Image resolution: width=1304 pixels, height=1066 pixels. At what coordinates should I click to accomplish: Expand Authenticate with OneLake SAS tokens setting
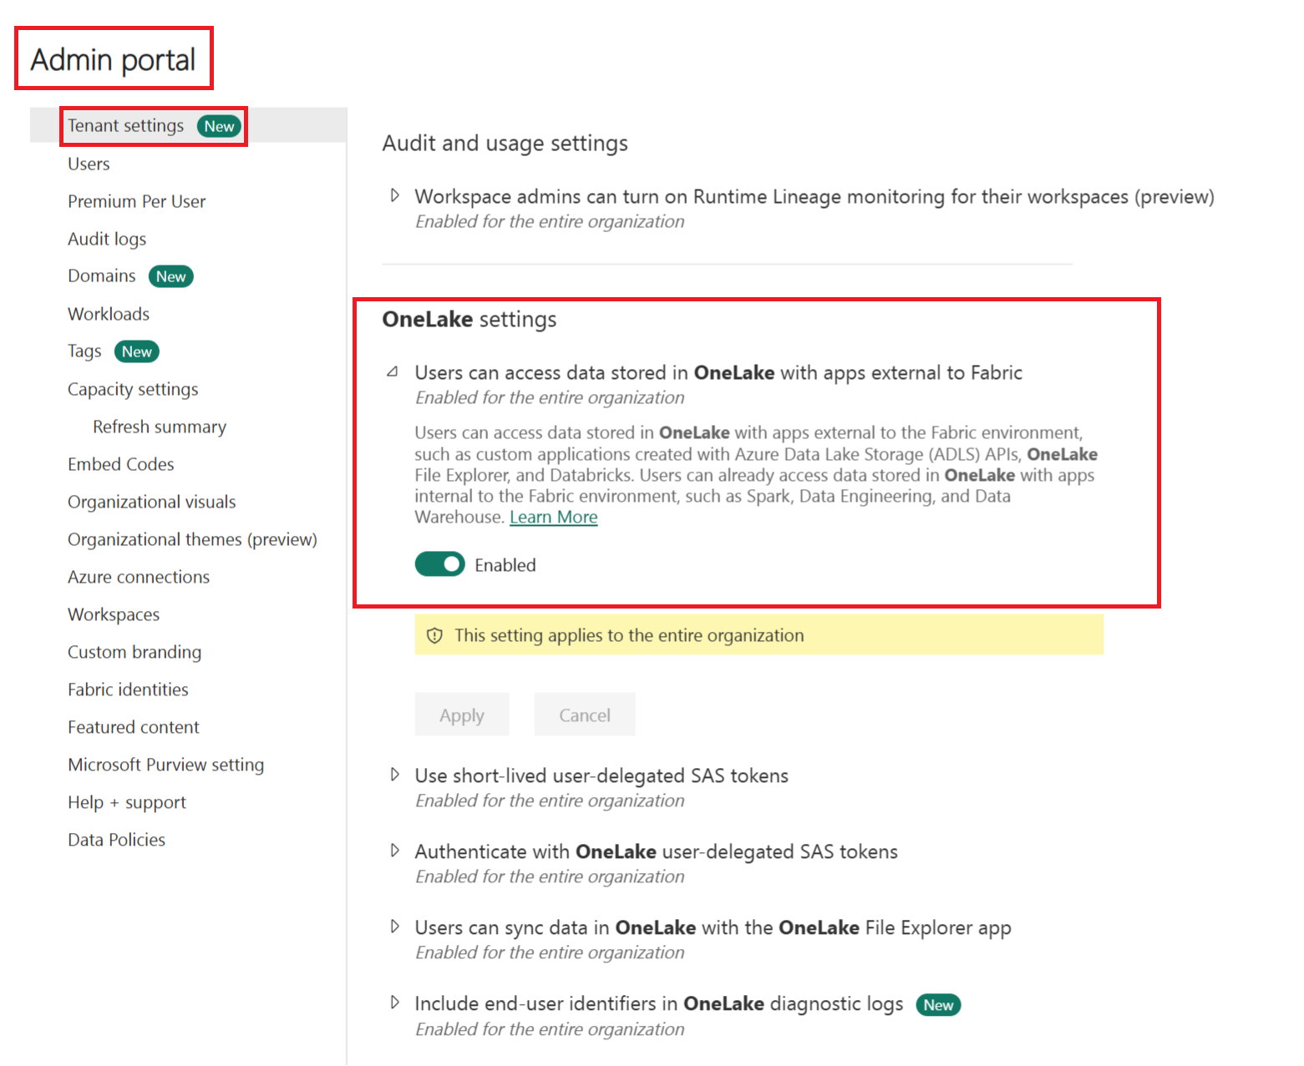(x=395, y=851)
